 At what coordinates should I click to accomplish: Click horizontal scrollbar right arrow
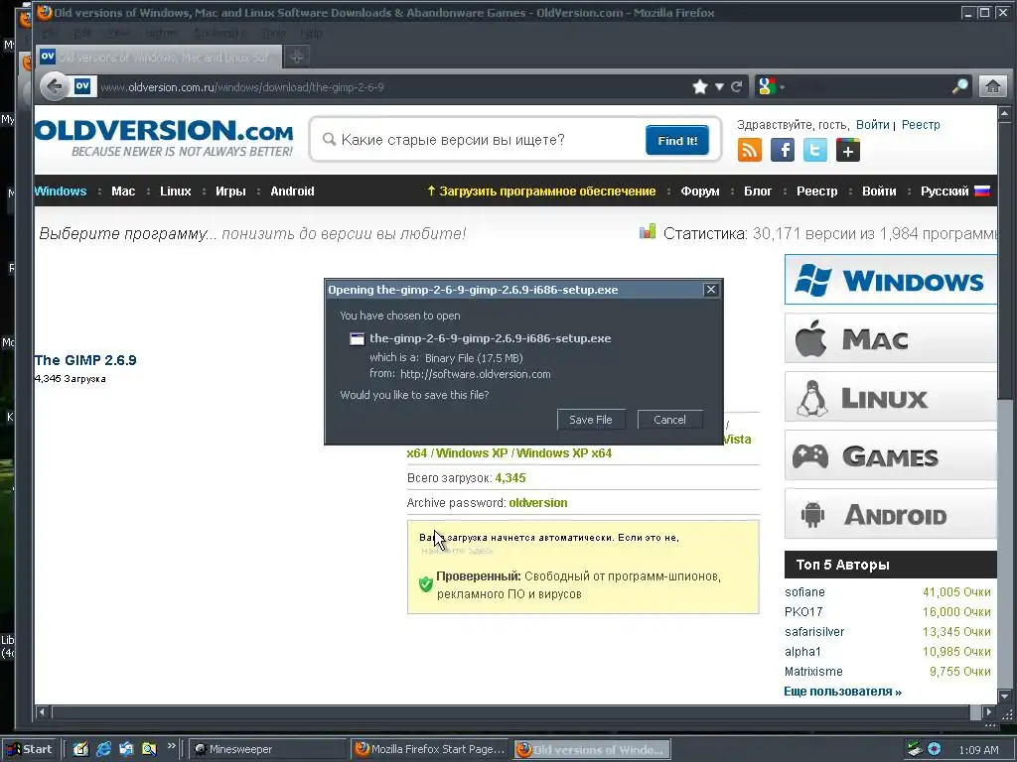(x=988, y=712)
